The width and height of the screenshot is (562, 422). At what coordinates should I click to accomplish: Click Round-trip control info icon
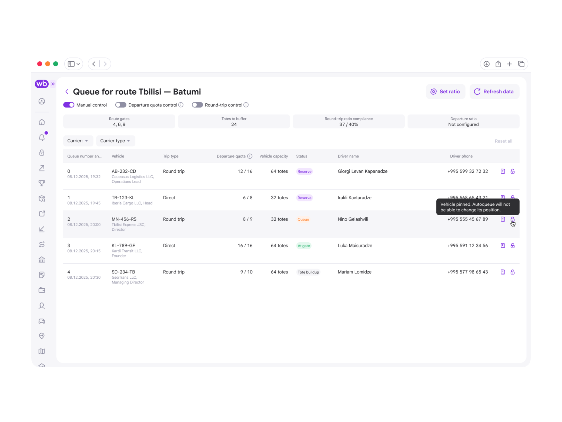pos(246,105)
